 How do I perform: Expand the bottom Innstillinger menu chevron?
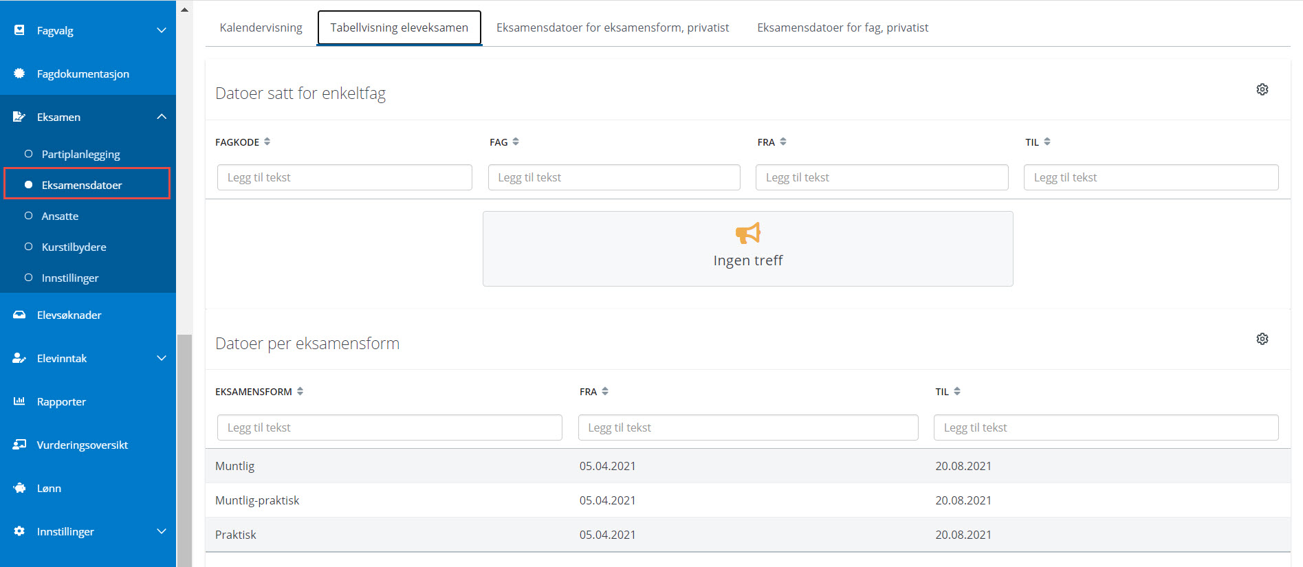[162, 531]
